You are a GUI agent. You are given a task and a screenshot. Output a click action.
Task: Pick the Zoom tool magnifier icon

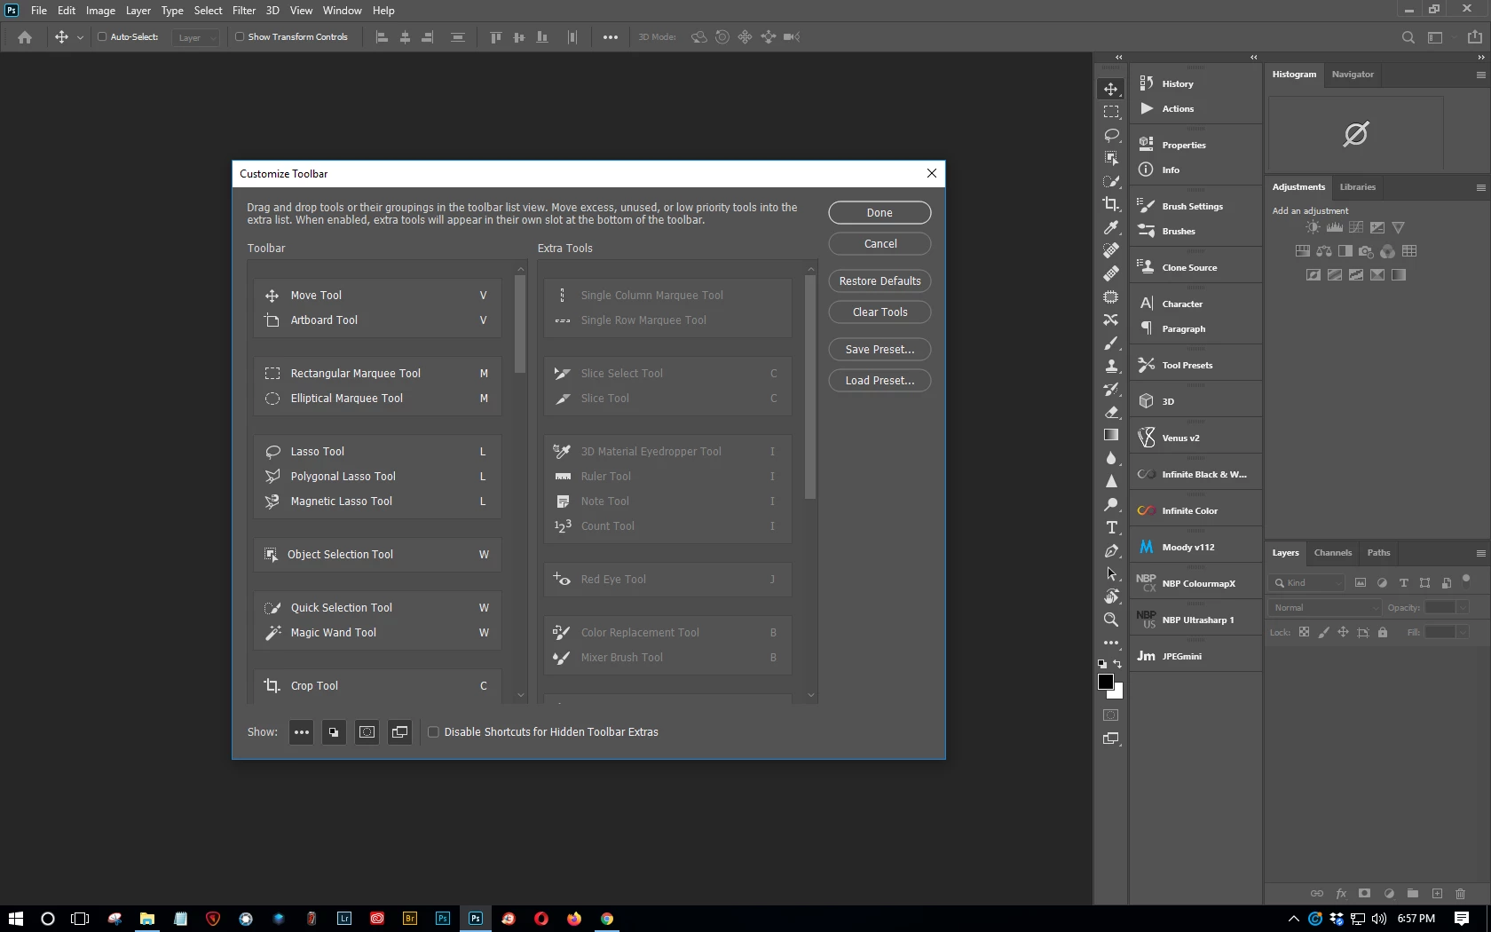coord(1111,620)
